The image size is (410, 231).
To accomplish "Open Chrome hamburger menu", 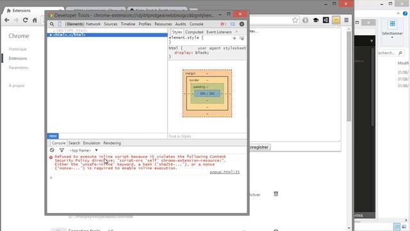I will click(346, 20).
